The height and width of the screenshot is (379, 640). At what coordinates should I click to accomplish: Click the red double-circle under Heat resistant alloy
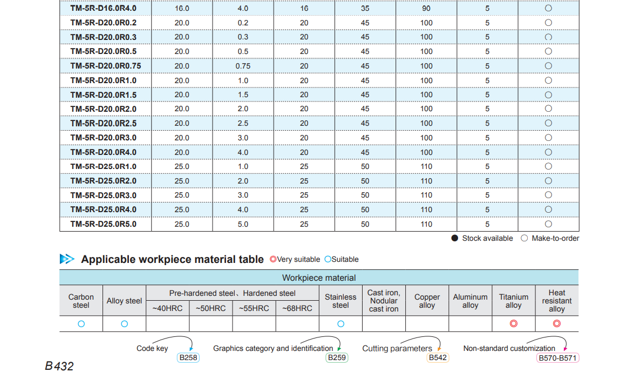pos(557,324)
